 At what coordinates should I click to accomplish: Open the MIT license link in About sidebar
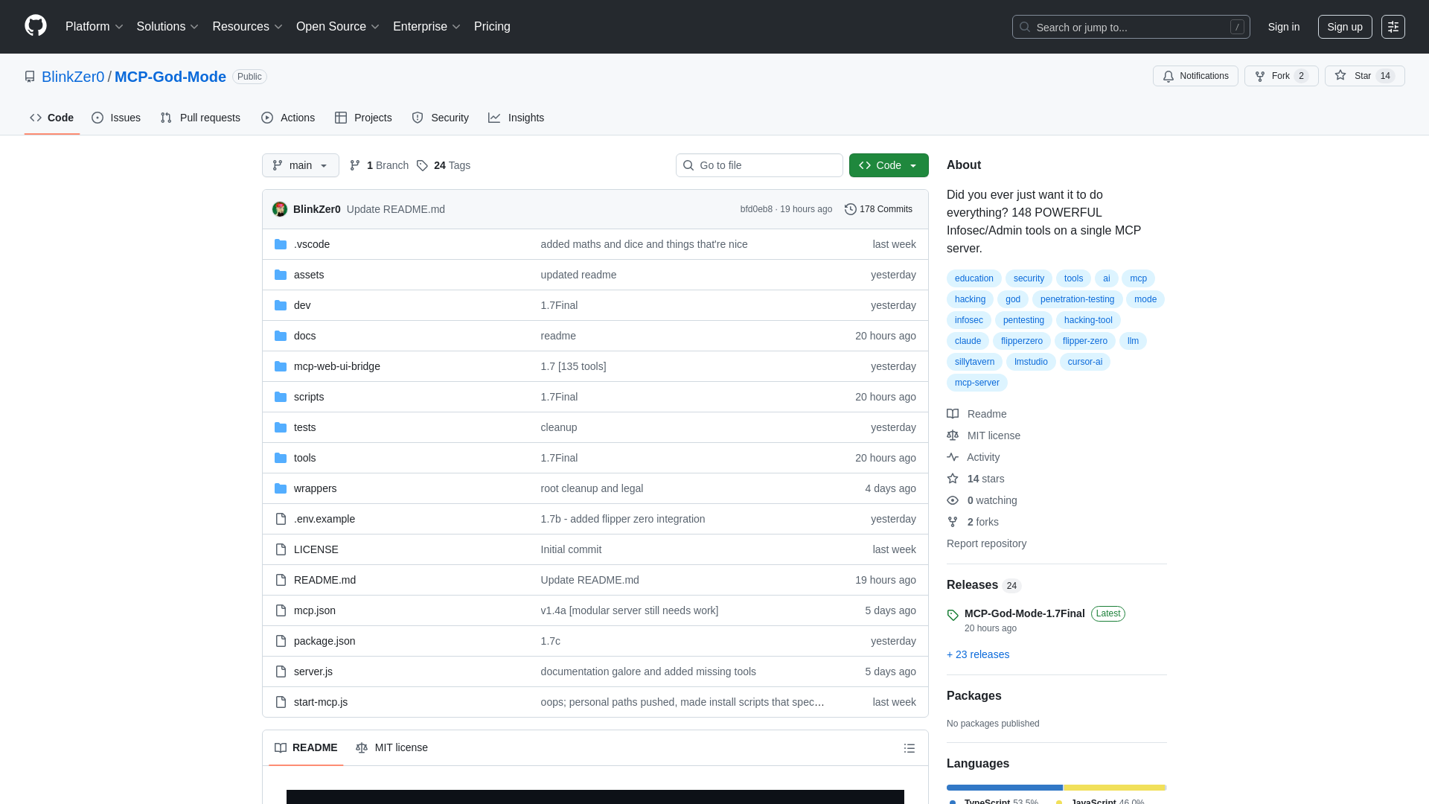(983, 435)
